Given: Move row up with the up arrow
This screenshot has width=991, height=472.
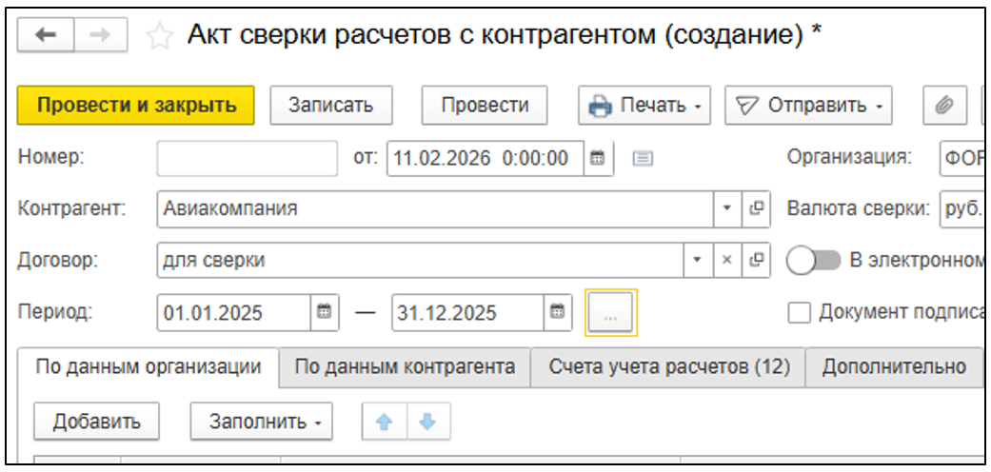Looking at the screenshot, I should (385, 422).
